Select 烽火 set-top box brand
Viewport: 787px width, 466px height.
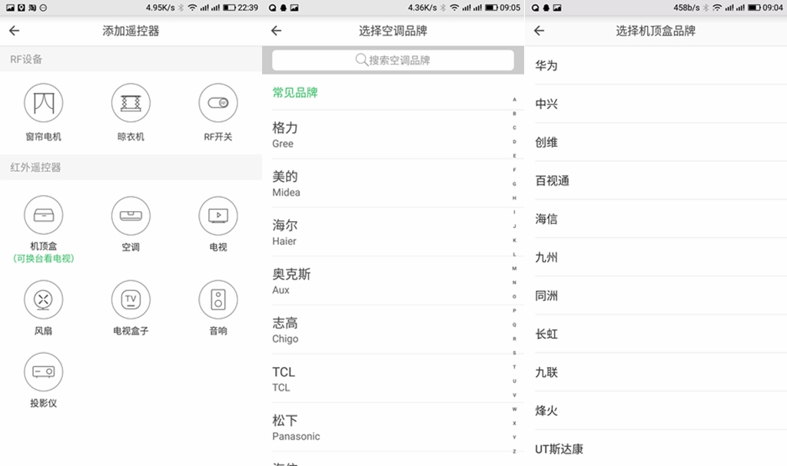pos(660,411)
